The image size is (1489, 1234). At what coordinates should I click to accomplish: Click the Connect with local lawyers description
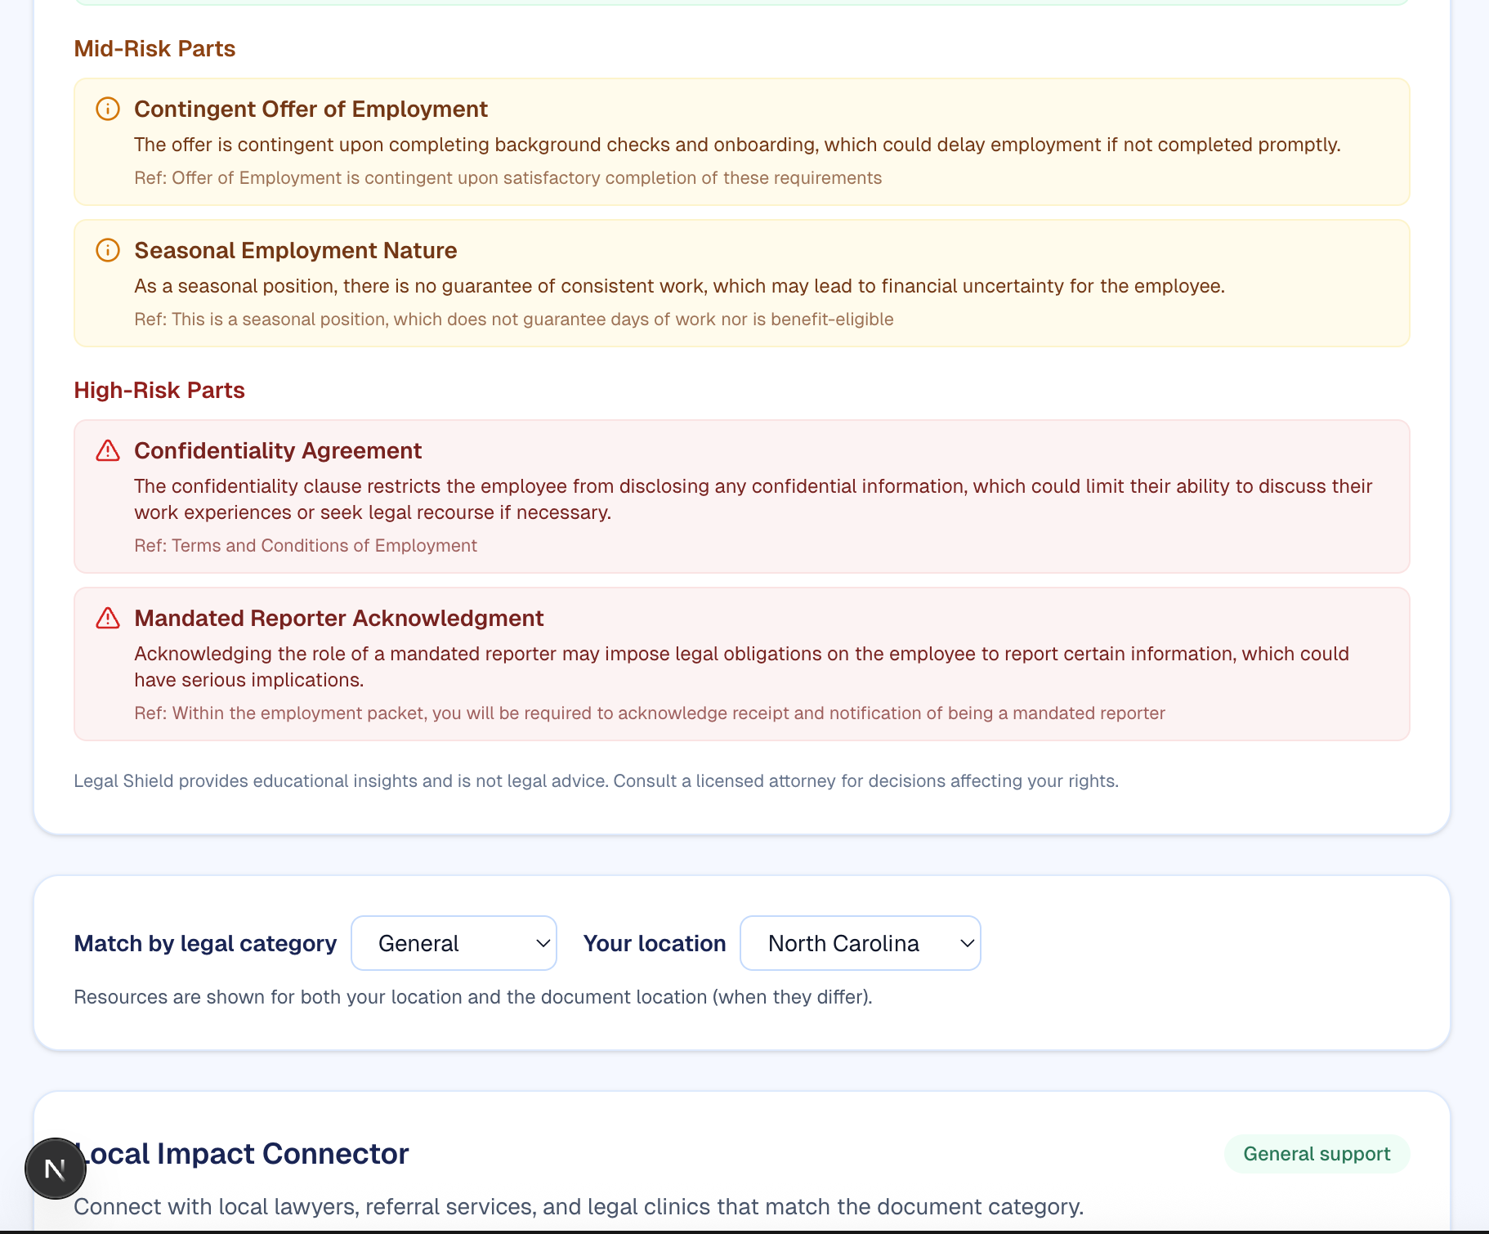tap(579, 1207)
